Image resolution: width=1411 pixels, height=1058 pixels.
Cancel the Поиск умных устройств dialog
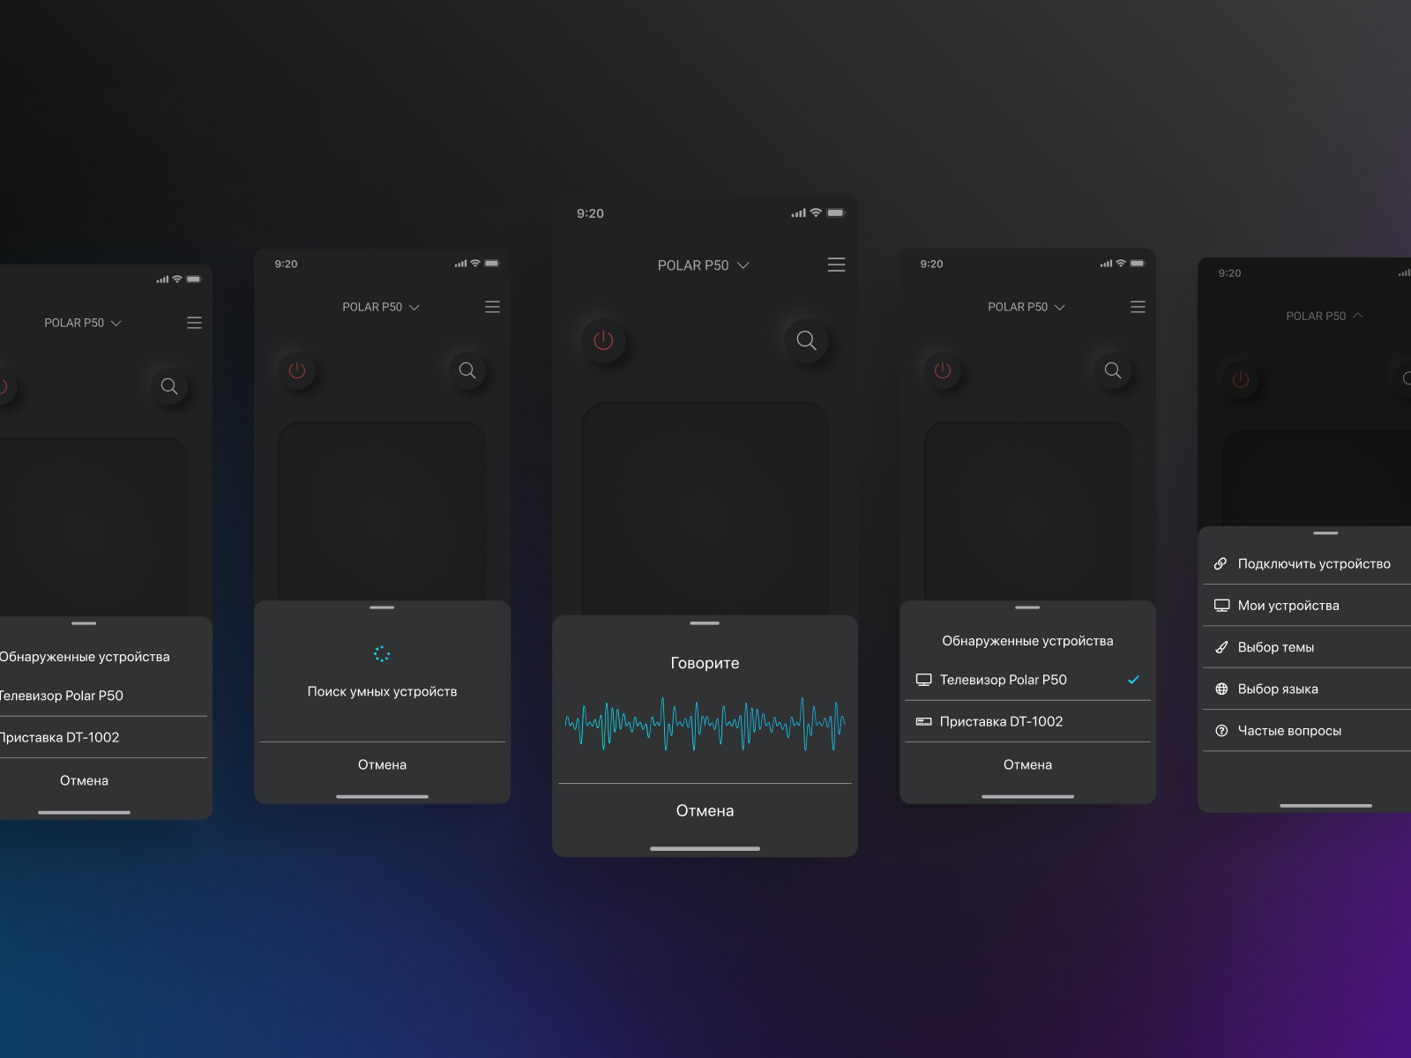click(382, 764)
